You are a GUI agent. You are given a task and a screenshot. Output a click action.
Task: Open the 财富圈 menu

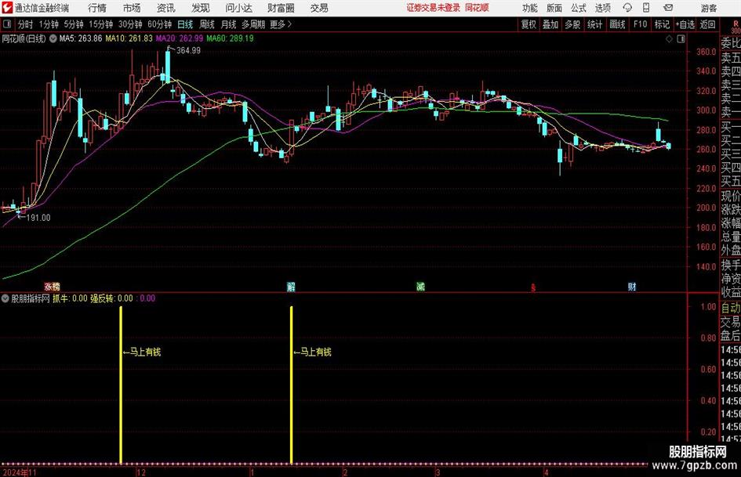click(x=281, y=8)
